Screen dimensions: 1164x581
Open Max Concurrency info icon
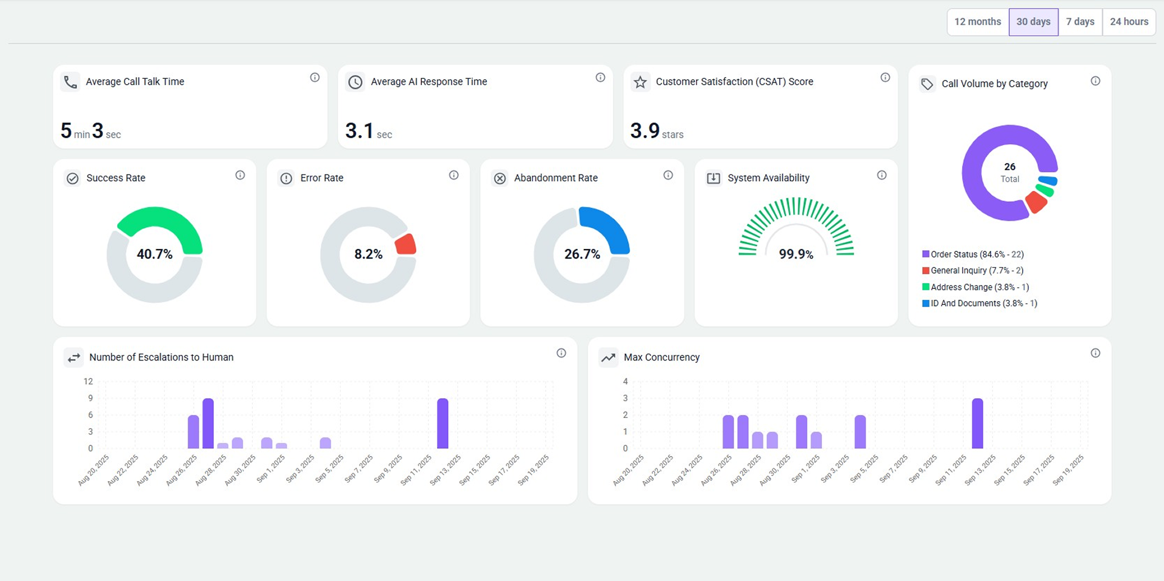pos(1095,353)
